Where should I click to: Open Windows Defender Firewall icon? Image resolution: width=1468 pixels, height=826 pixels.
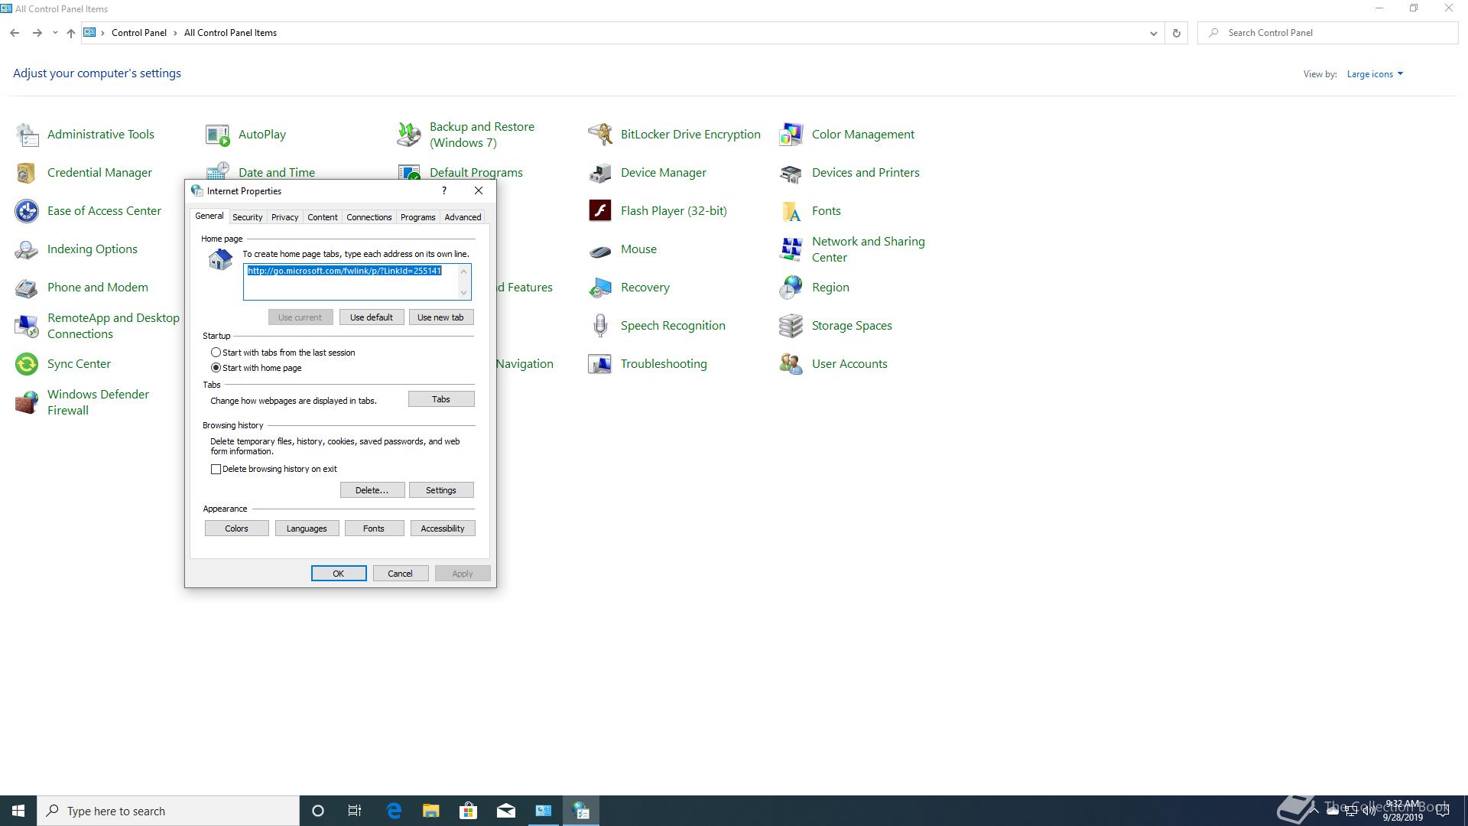[27, 402]
